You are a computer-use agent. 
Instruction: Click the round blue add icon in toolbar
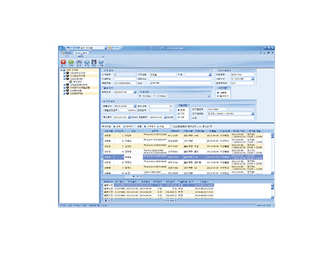(x=87, y=62)
